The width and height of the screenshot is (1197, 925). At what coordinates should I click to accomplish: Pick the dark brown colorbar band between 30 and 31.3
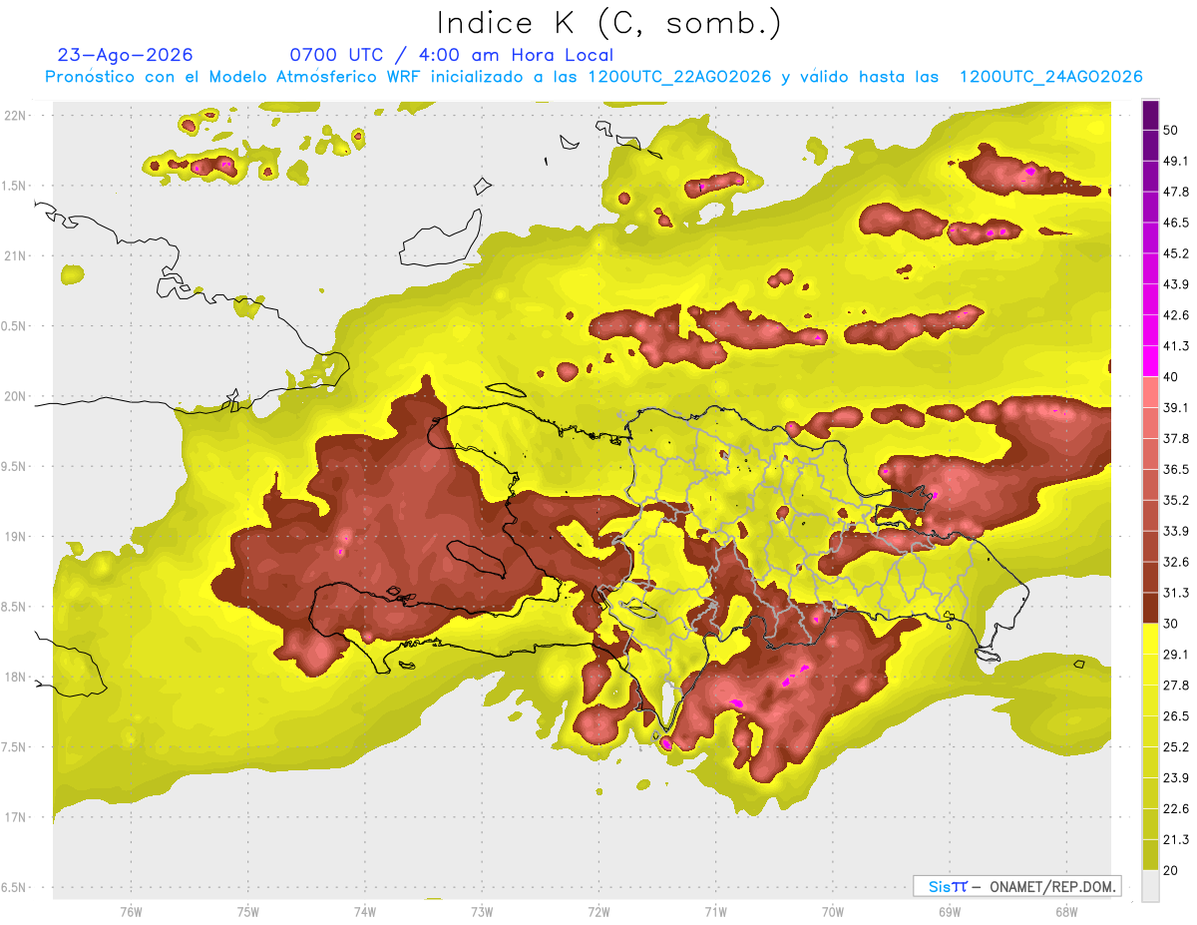click(x=1150, y=607)
